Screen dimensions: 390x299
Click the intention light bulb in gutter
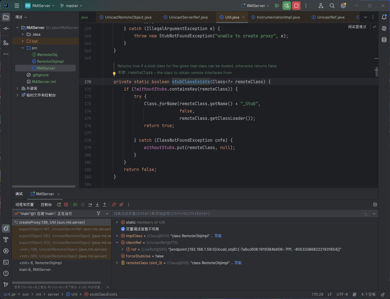[114, 74]
